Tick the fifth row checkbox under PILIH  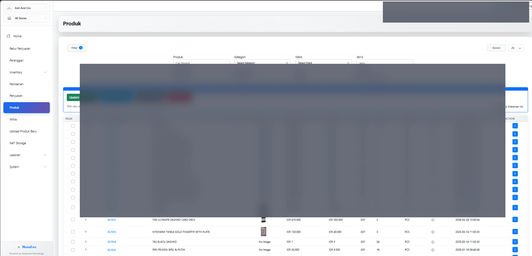(x=73, y=158)
